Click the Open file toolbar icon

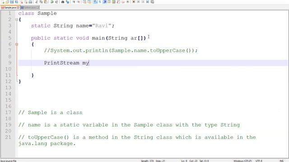point(7,2)
